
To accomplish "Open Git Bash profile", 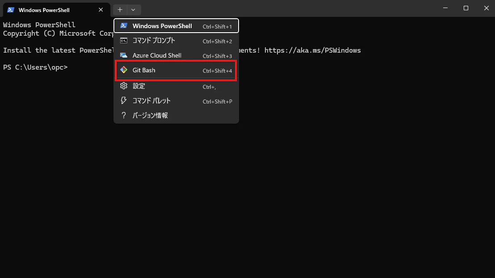I will 176,71.
